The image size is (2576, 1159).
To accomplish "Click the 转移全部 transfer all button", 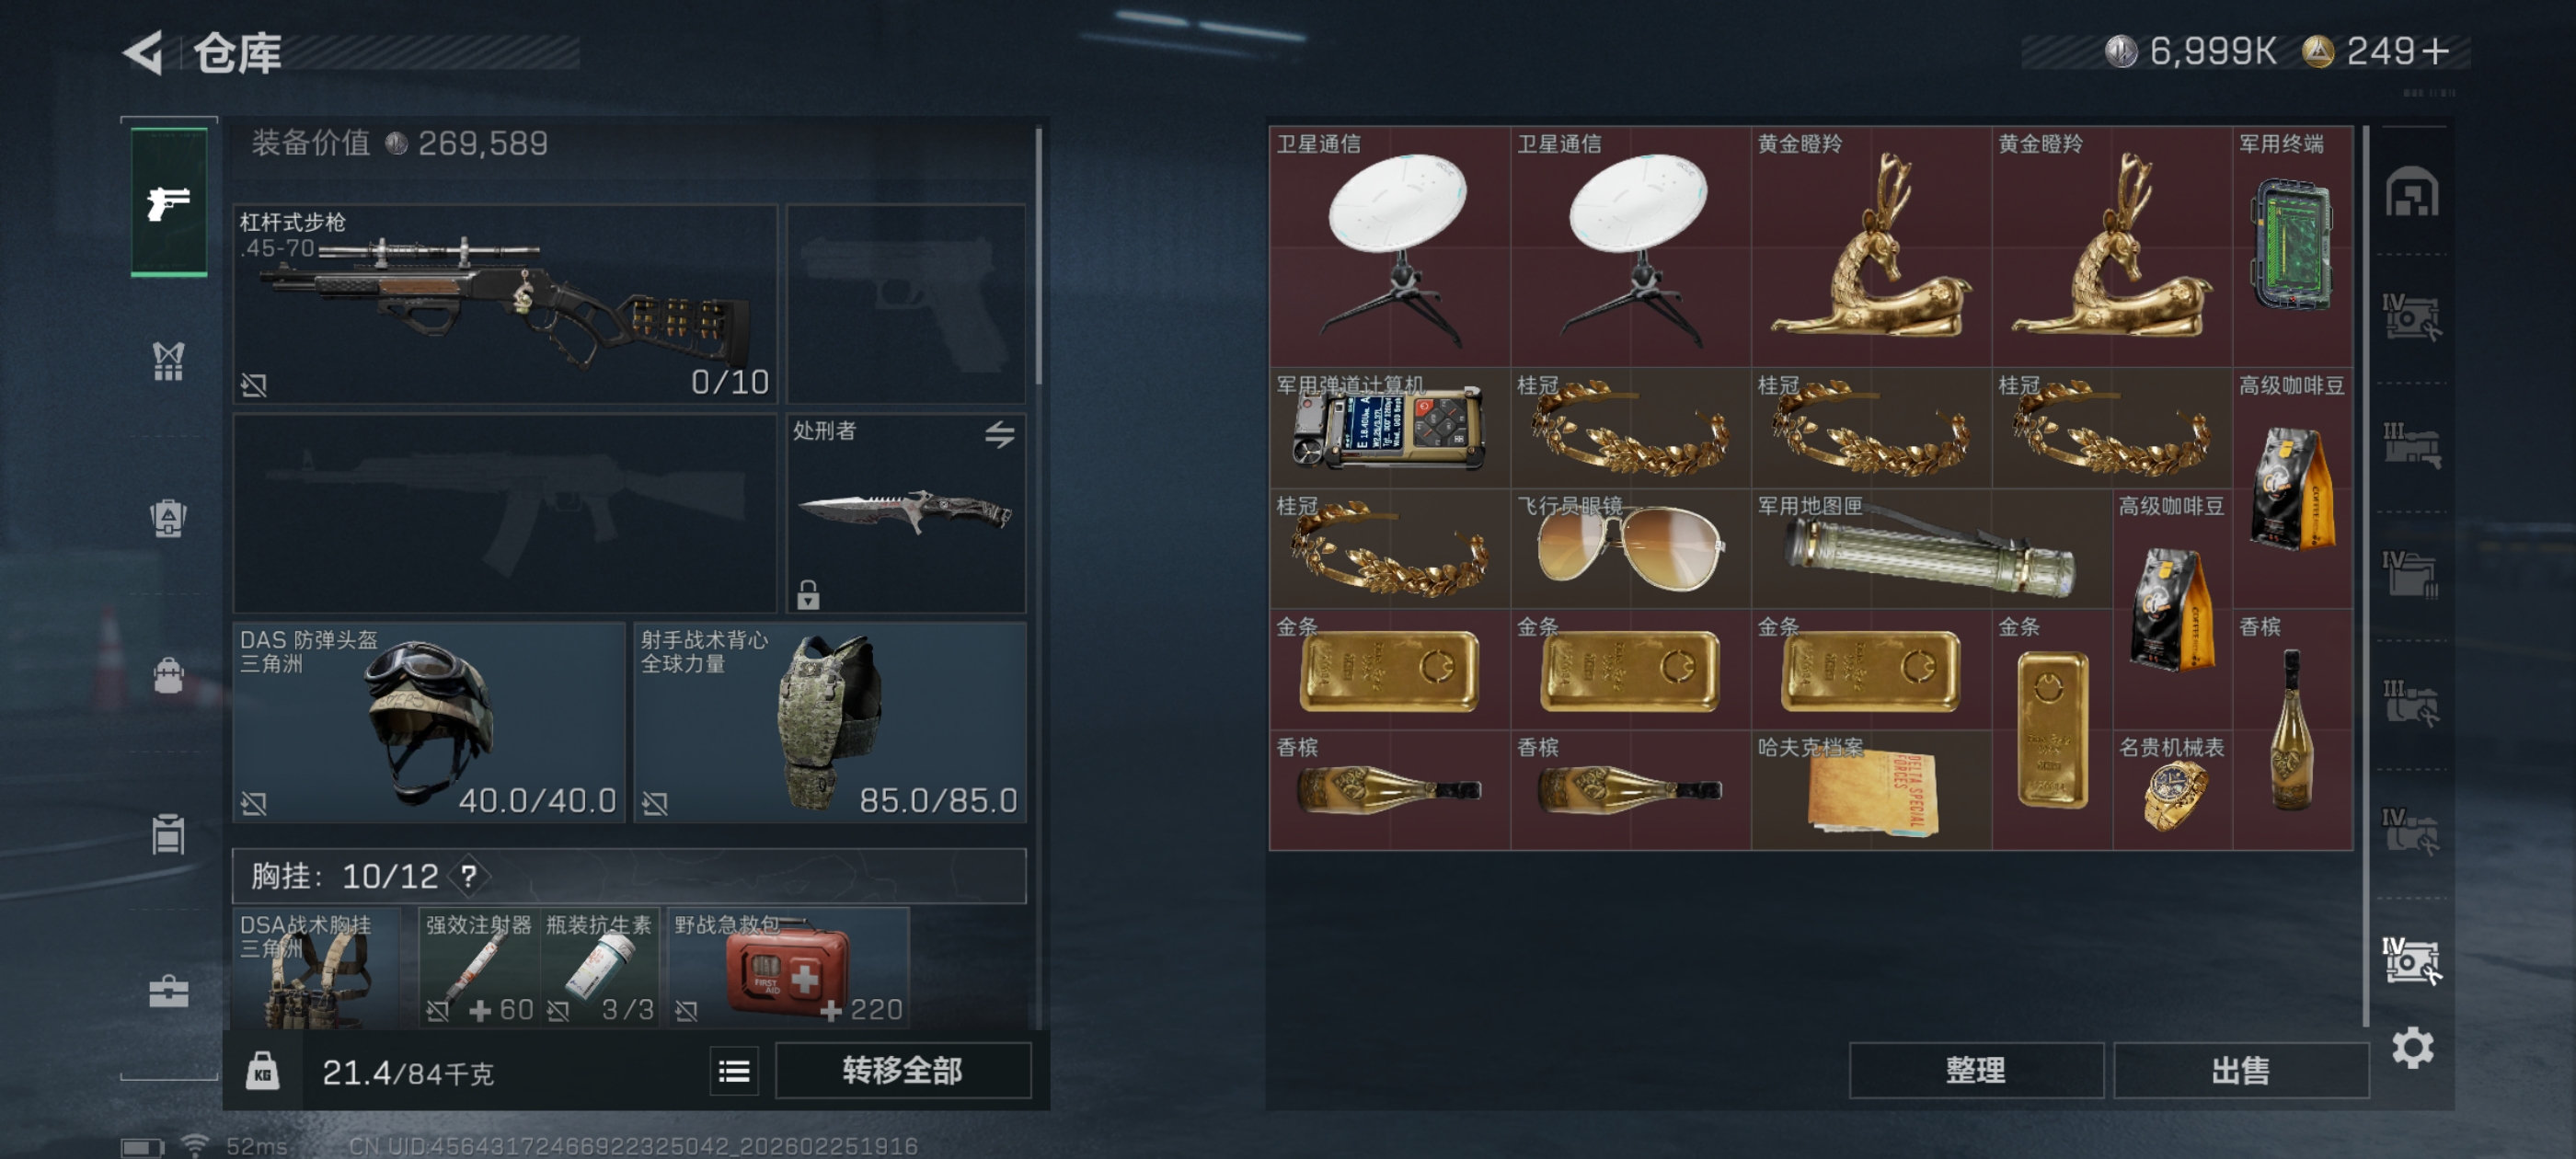I will (x=902, y=1071).
